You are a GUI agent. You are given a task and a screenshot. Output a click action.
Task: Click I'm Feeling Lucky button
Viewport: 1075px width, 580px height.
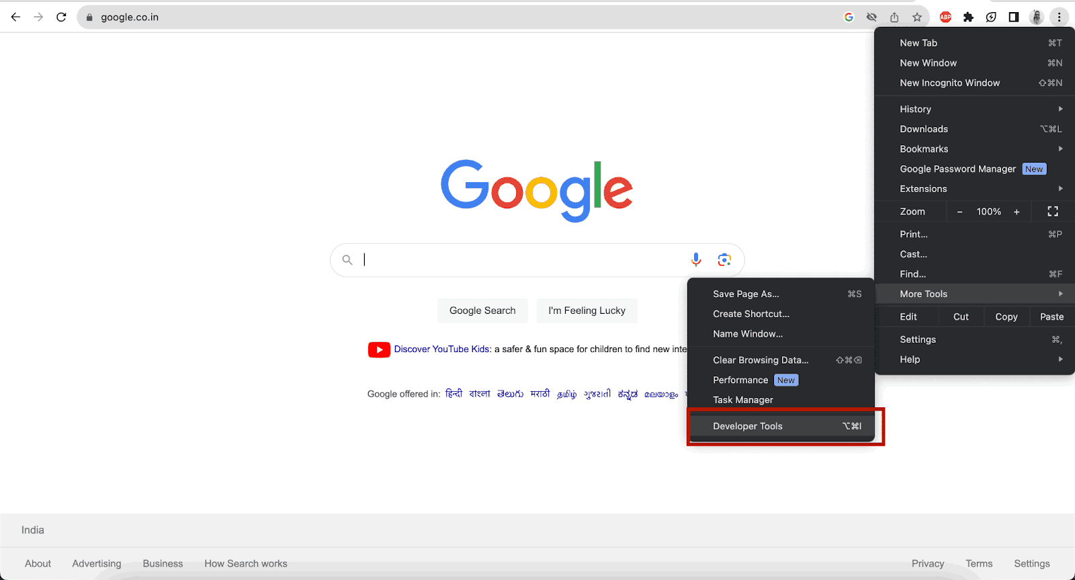point(587,310)
